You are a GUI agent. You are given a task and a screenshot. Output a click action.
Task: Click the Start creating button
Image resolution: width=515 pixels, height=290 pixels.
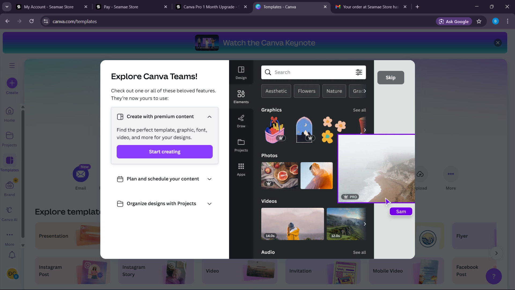click(x=164, y=152)
